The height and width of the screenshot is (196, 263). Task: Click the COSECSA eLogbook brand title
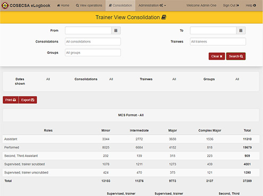(x=30, y=5)
